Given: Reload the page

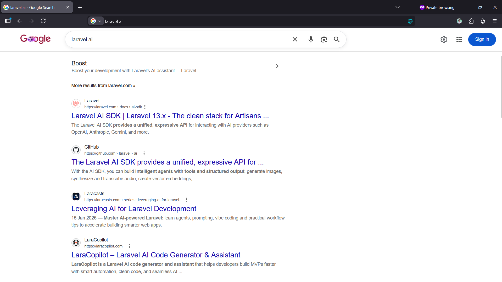Looking at the screenshot, I should coord(43,21).
